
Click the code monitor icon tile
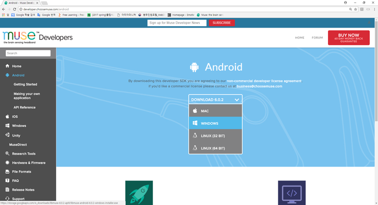[x=292, y=193]
